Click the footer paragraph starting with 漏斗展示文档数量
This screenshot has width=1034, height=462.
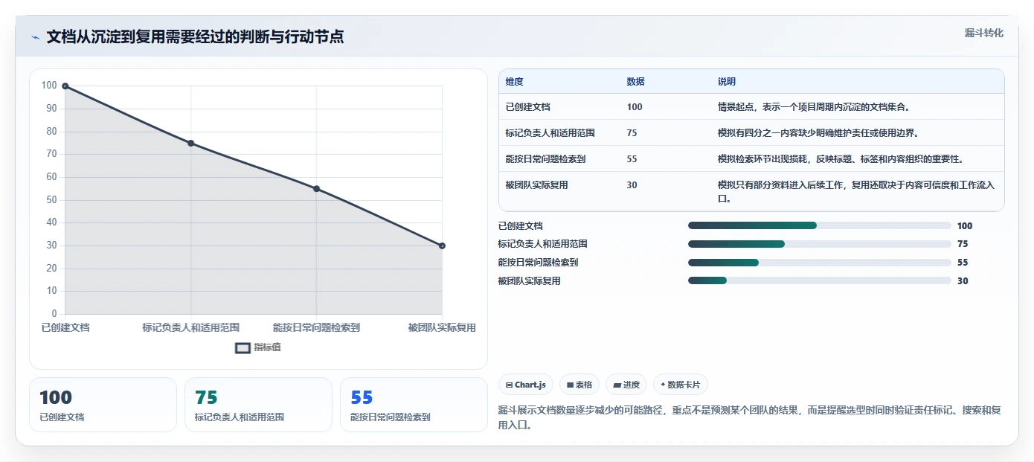coord(751,418)
